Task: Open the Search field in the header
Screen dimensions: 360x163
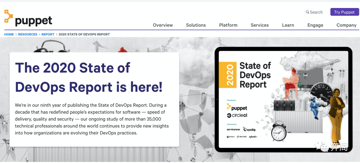Action: (314, 12)
